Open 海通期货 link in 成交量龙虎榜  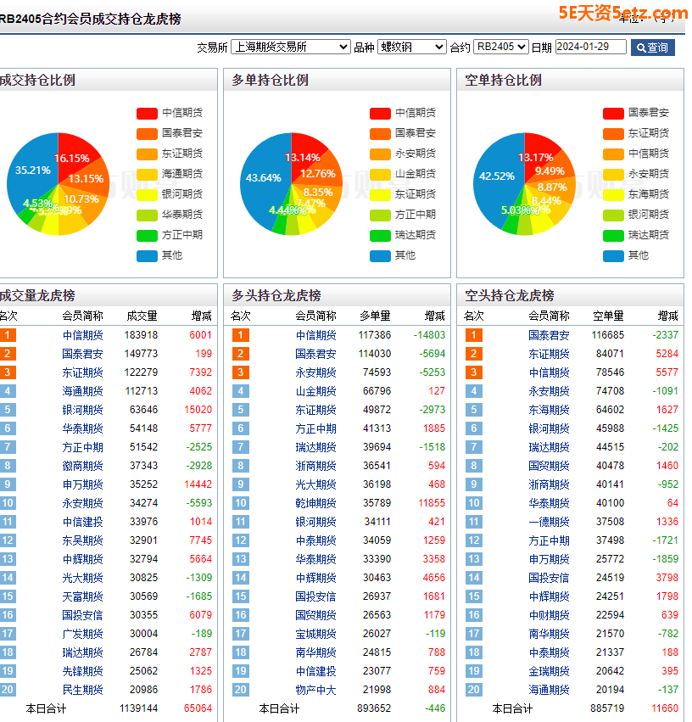tap(83, 391)
